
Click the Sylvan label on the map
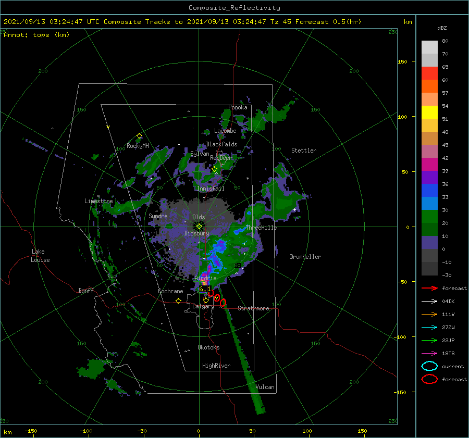(x=200, y=154)
